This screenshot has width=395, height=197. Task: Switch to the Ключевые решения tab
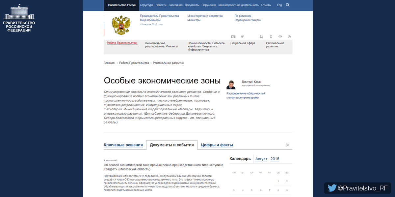point(123,145)
